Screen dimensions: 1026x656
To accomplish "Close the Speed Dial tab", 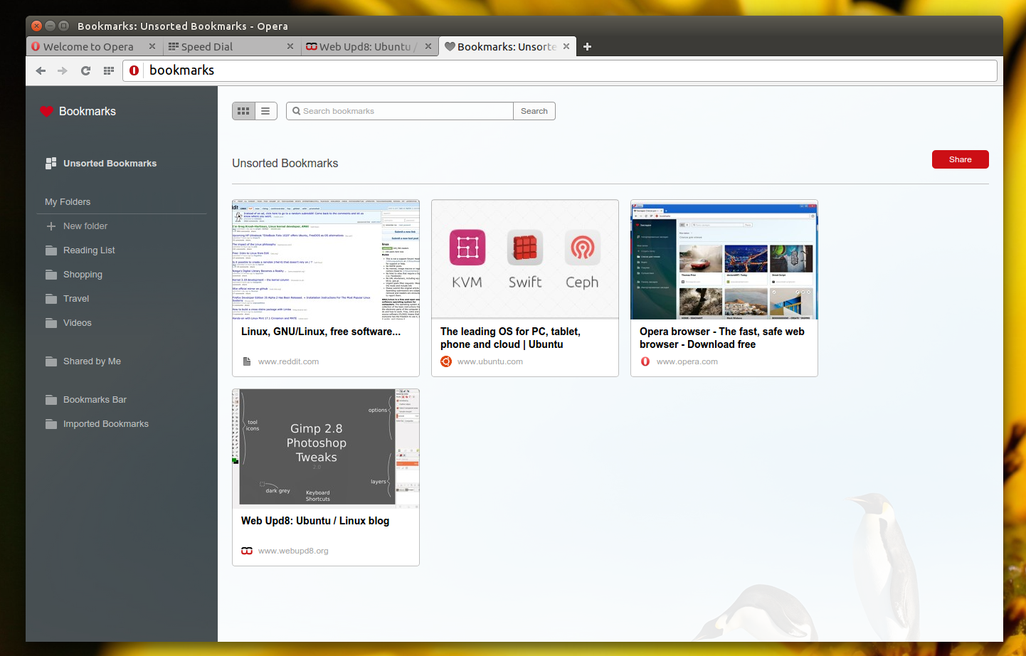I will point(290,46).
